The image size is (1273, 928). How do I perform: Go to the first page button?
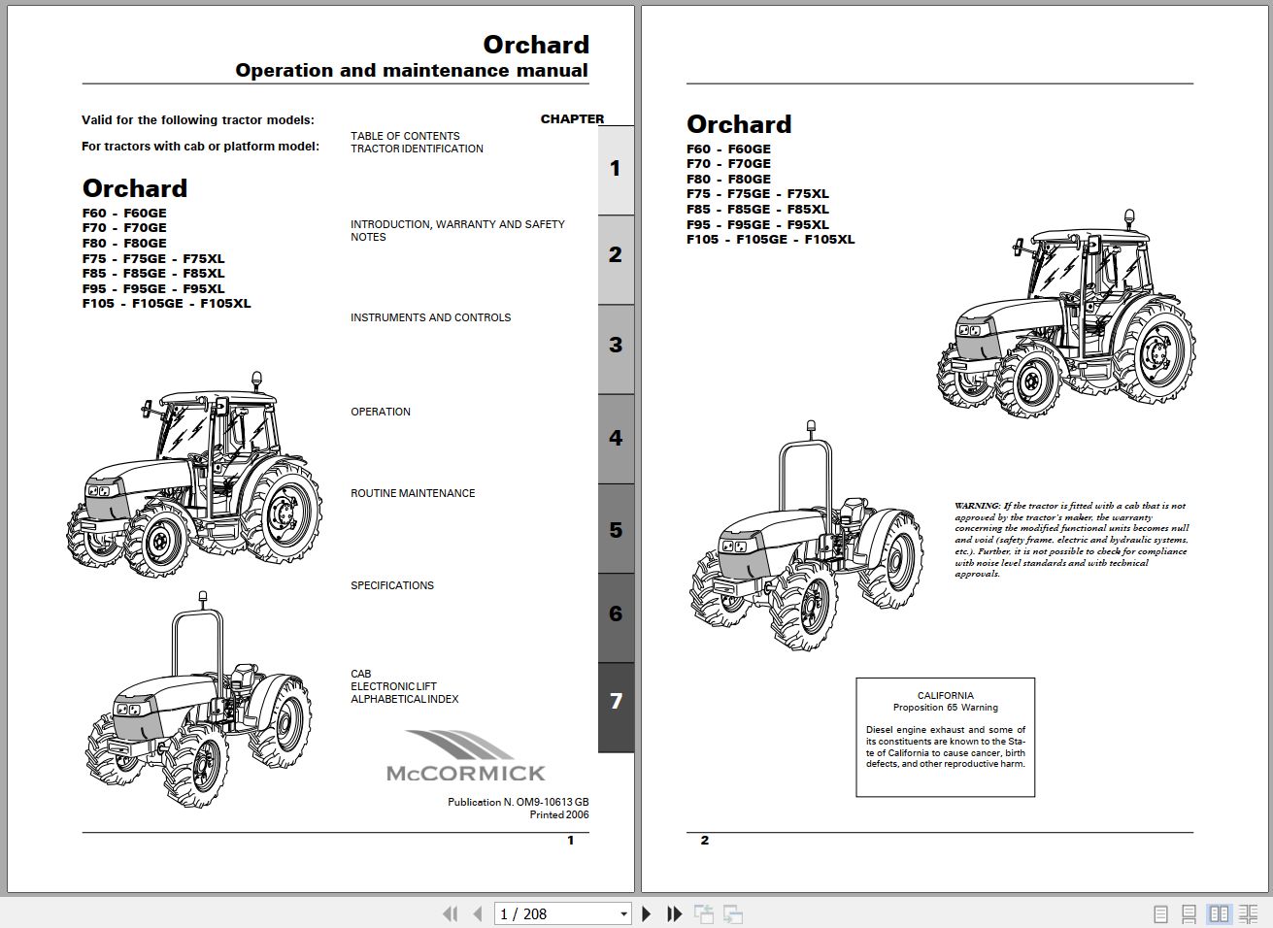click(450, 913)
